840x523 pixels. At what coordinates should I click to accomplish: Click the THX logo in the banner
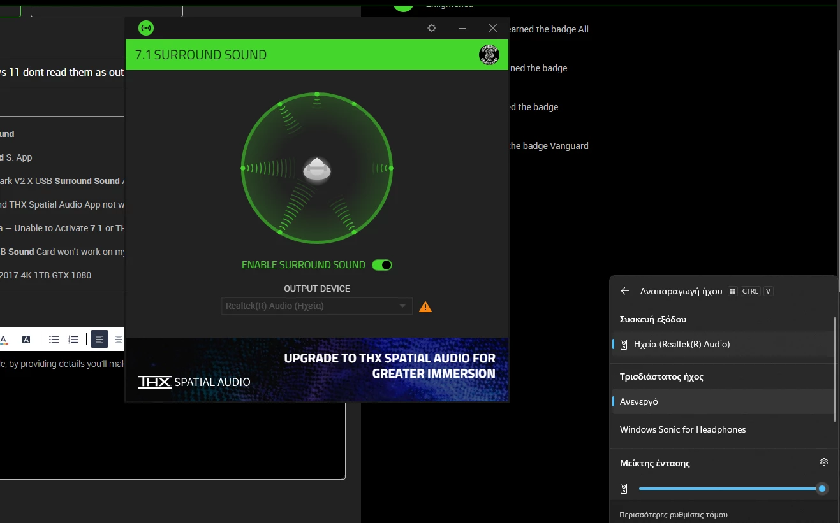click(x=155, y=382)
